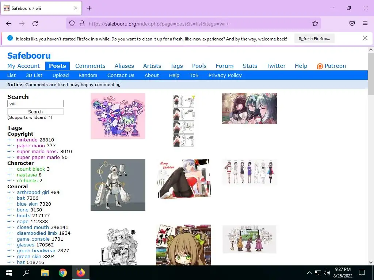The height and width of the screenshot is (280, 374).
Task: Open the green headwear tag
Action: [36, 251]
